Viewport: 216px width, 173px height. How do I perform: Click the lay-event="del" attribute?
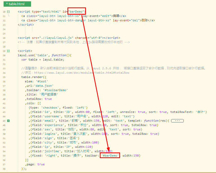click(x=126, y=20)
